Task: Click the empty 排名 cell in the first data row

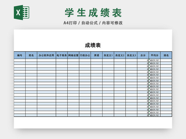Action: (166, 61)
